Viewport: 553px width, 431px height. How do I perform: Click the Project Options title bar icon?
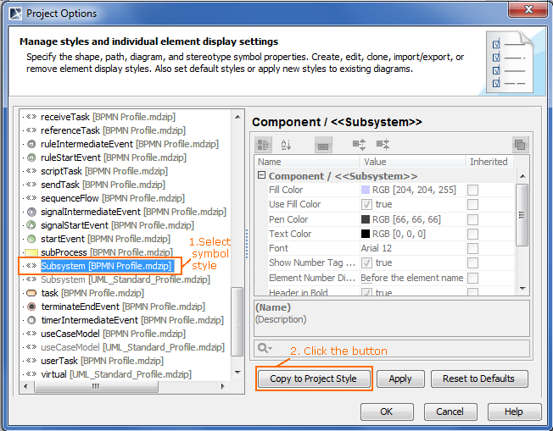15,14
